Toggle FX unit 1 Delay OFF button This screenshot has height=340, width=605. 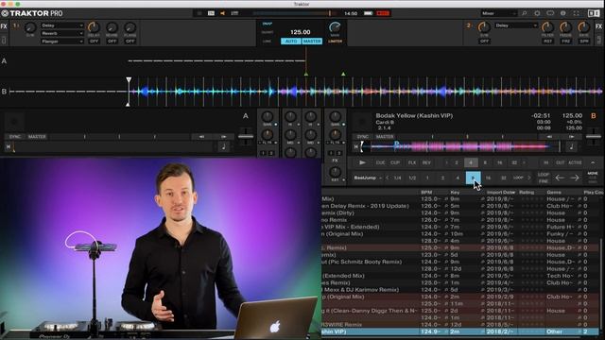pyautogui.click(x=94, y=41)
